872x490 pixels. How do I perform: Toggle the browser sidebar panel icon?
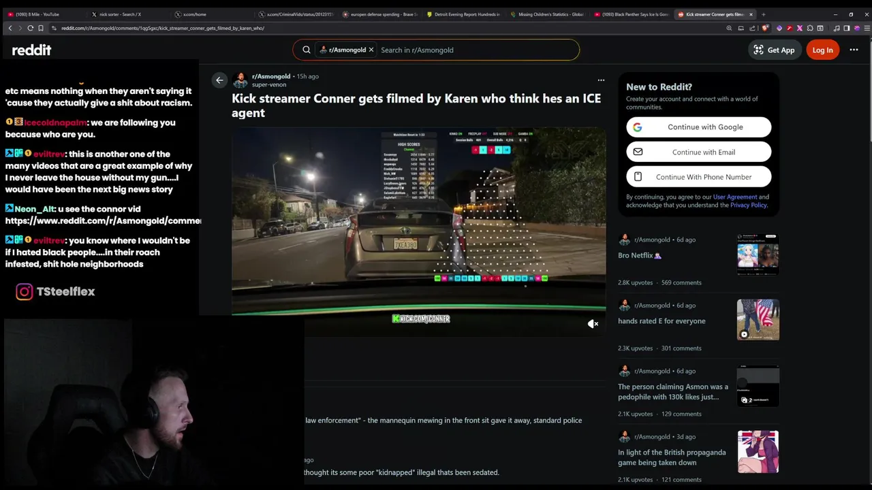click(x=846, y=28)
